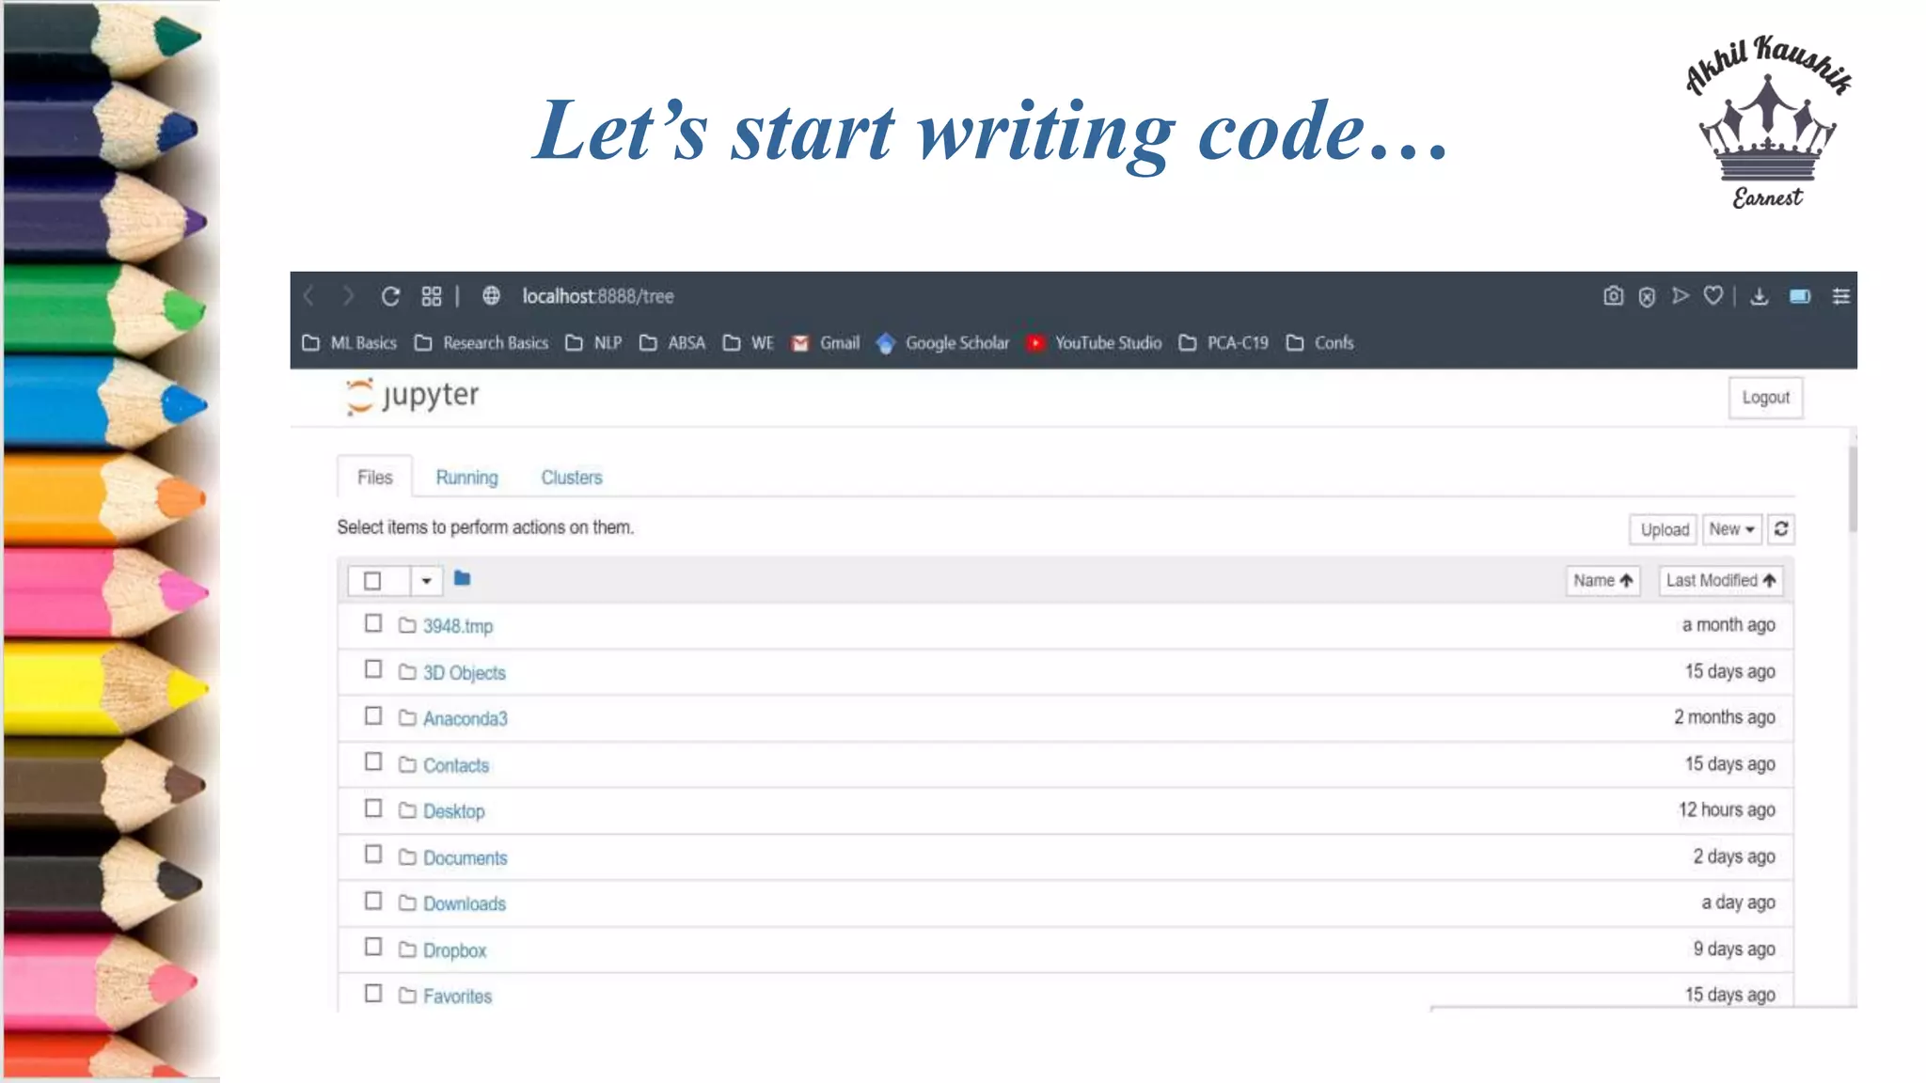1926x1083 pixels.
Task: Open the downloads arrow icon
Action: [x=1759, y=296]
